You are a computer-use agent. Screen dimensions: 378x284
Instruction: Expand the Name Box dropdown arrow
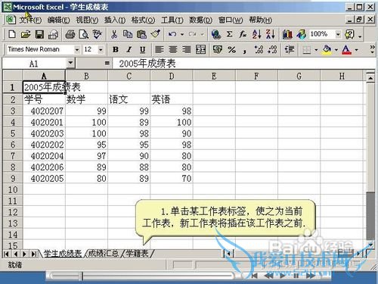(x=70, y=63)
